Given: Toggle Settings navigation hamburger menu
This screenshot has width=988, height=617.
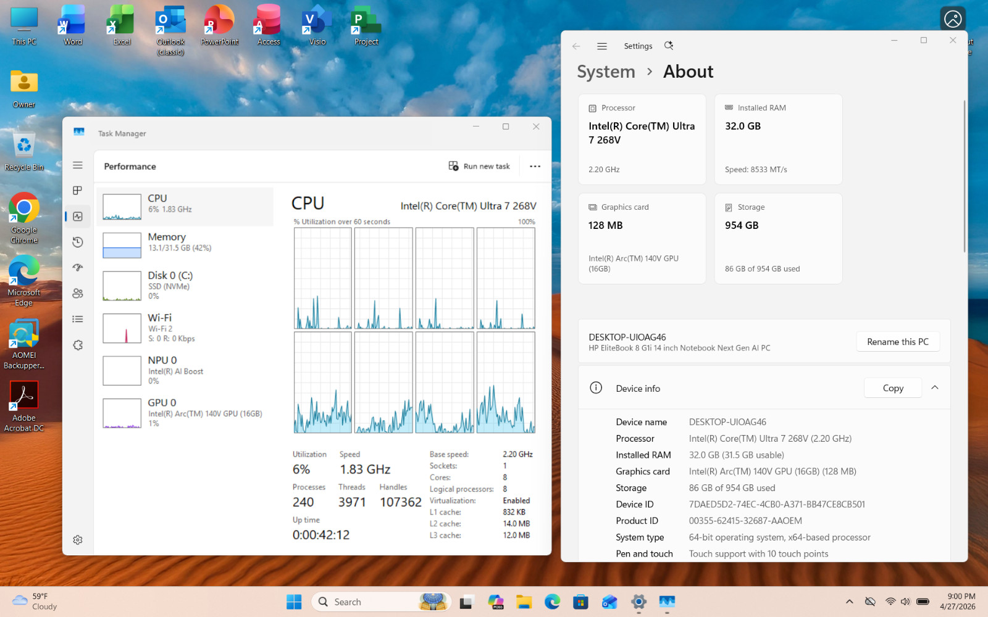Looking at the screenshot, I should 602,46.
